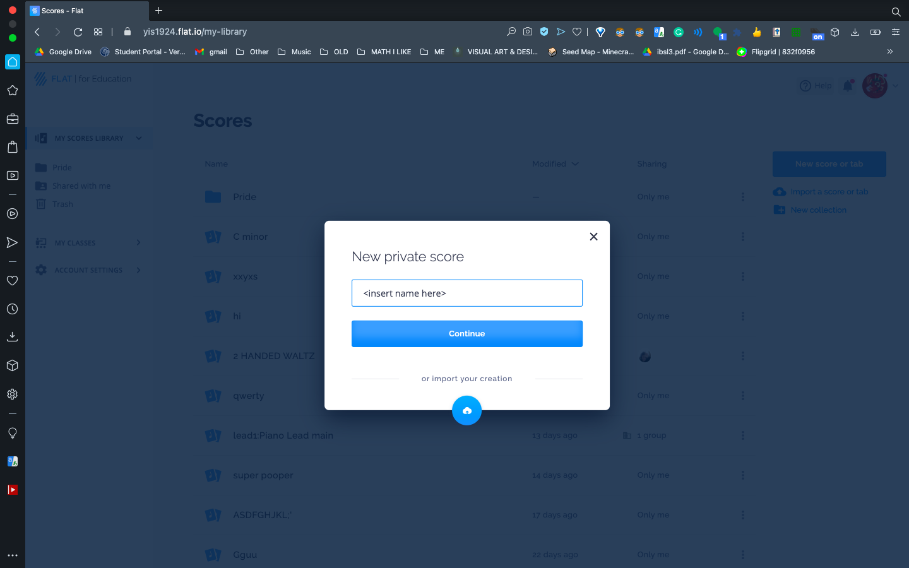Click the Import a score or tab link
Viewport: 909px width, 568px height.
(829, 191)
